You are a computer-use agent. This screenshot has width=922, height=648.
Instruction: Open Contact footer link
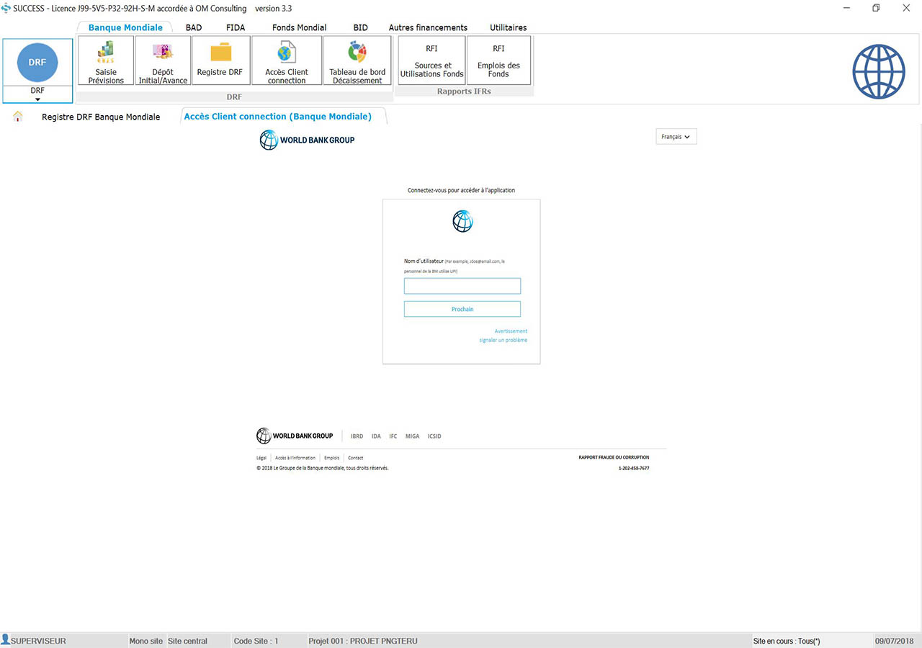pos(356,458)
